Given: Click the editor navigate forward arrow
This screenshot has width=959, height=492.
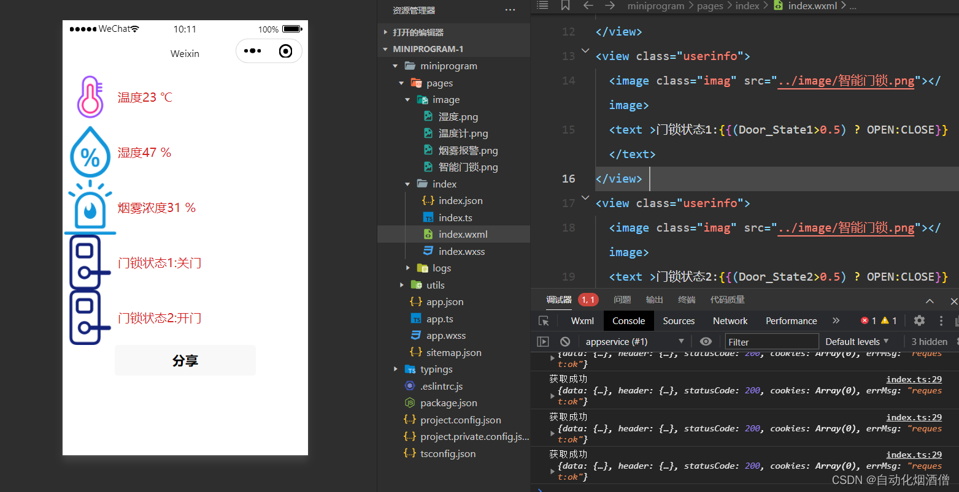Looking at the screenshot, I should [x=610, y=6].
